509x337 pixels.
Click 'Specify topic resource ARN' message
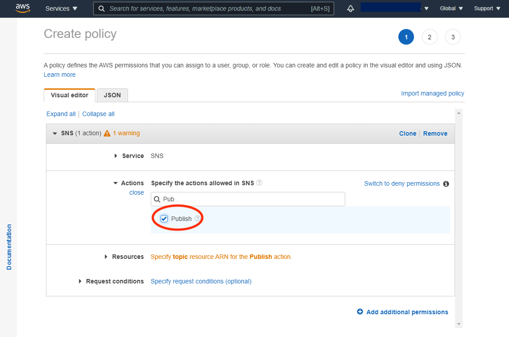click(221, 257)
